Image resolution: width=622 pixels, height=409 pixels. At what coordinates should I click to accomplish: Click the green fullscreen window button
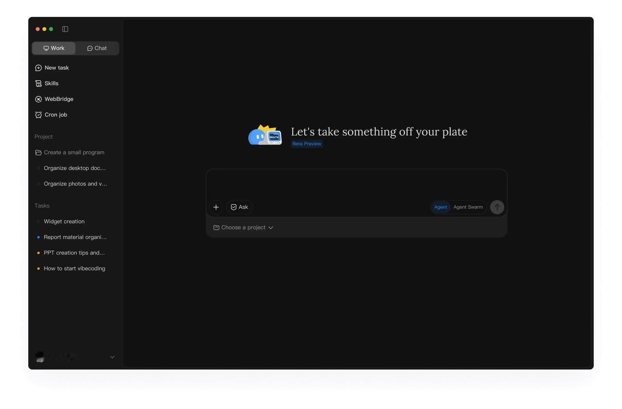coord(51,29)
